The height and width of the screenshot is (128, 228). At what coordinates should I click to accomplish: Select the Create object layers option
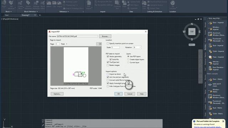pos(128,59)
